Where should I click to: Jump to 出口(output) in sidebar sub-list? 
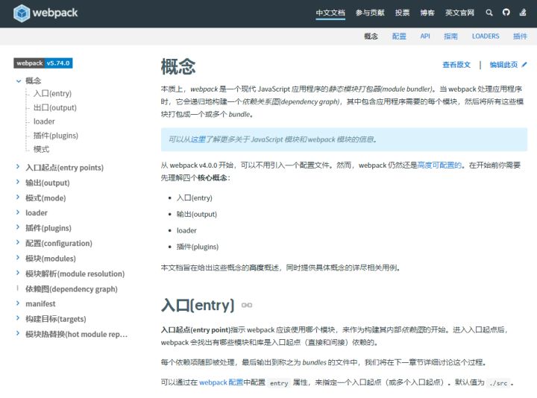(54, 107)
